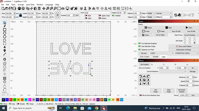Open Device Settings wrench-screwdriver icon
This screenshot has height=111, width=199.
pyautogui.click(x=76, y=8)
